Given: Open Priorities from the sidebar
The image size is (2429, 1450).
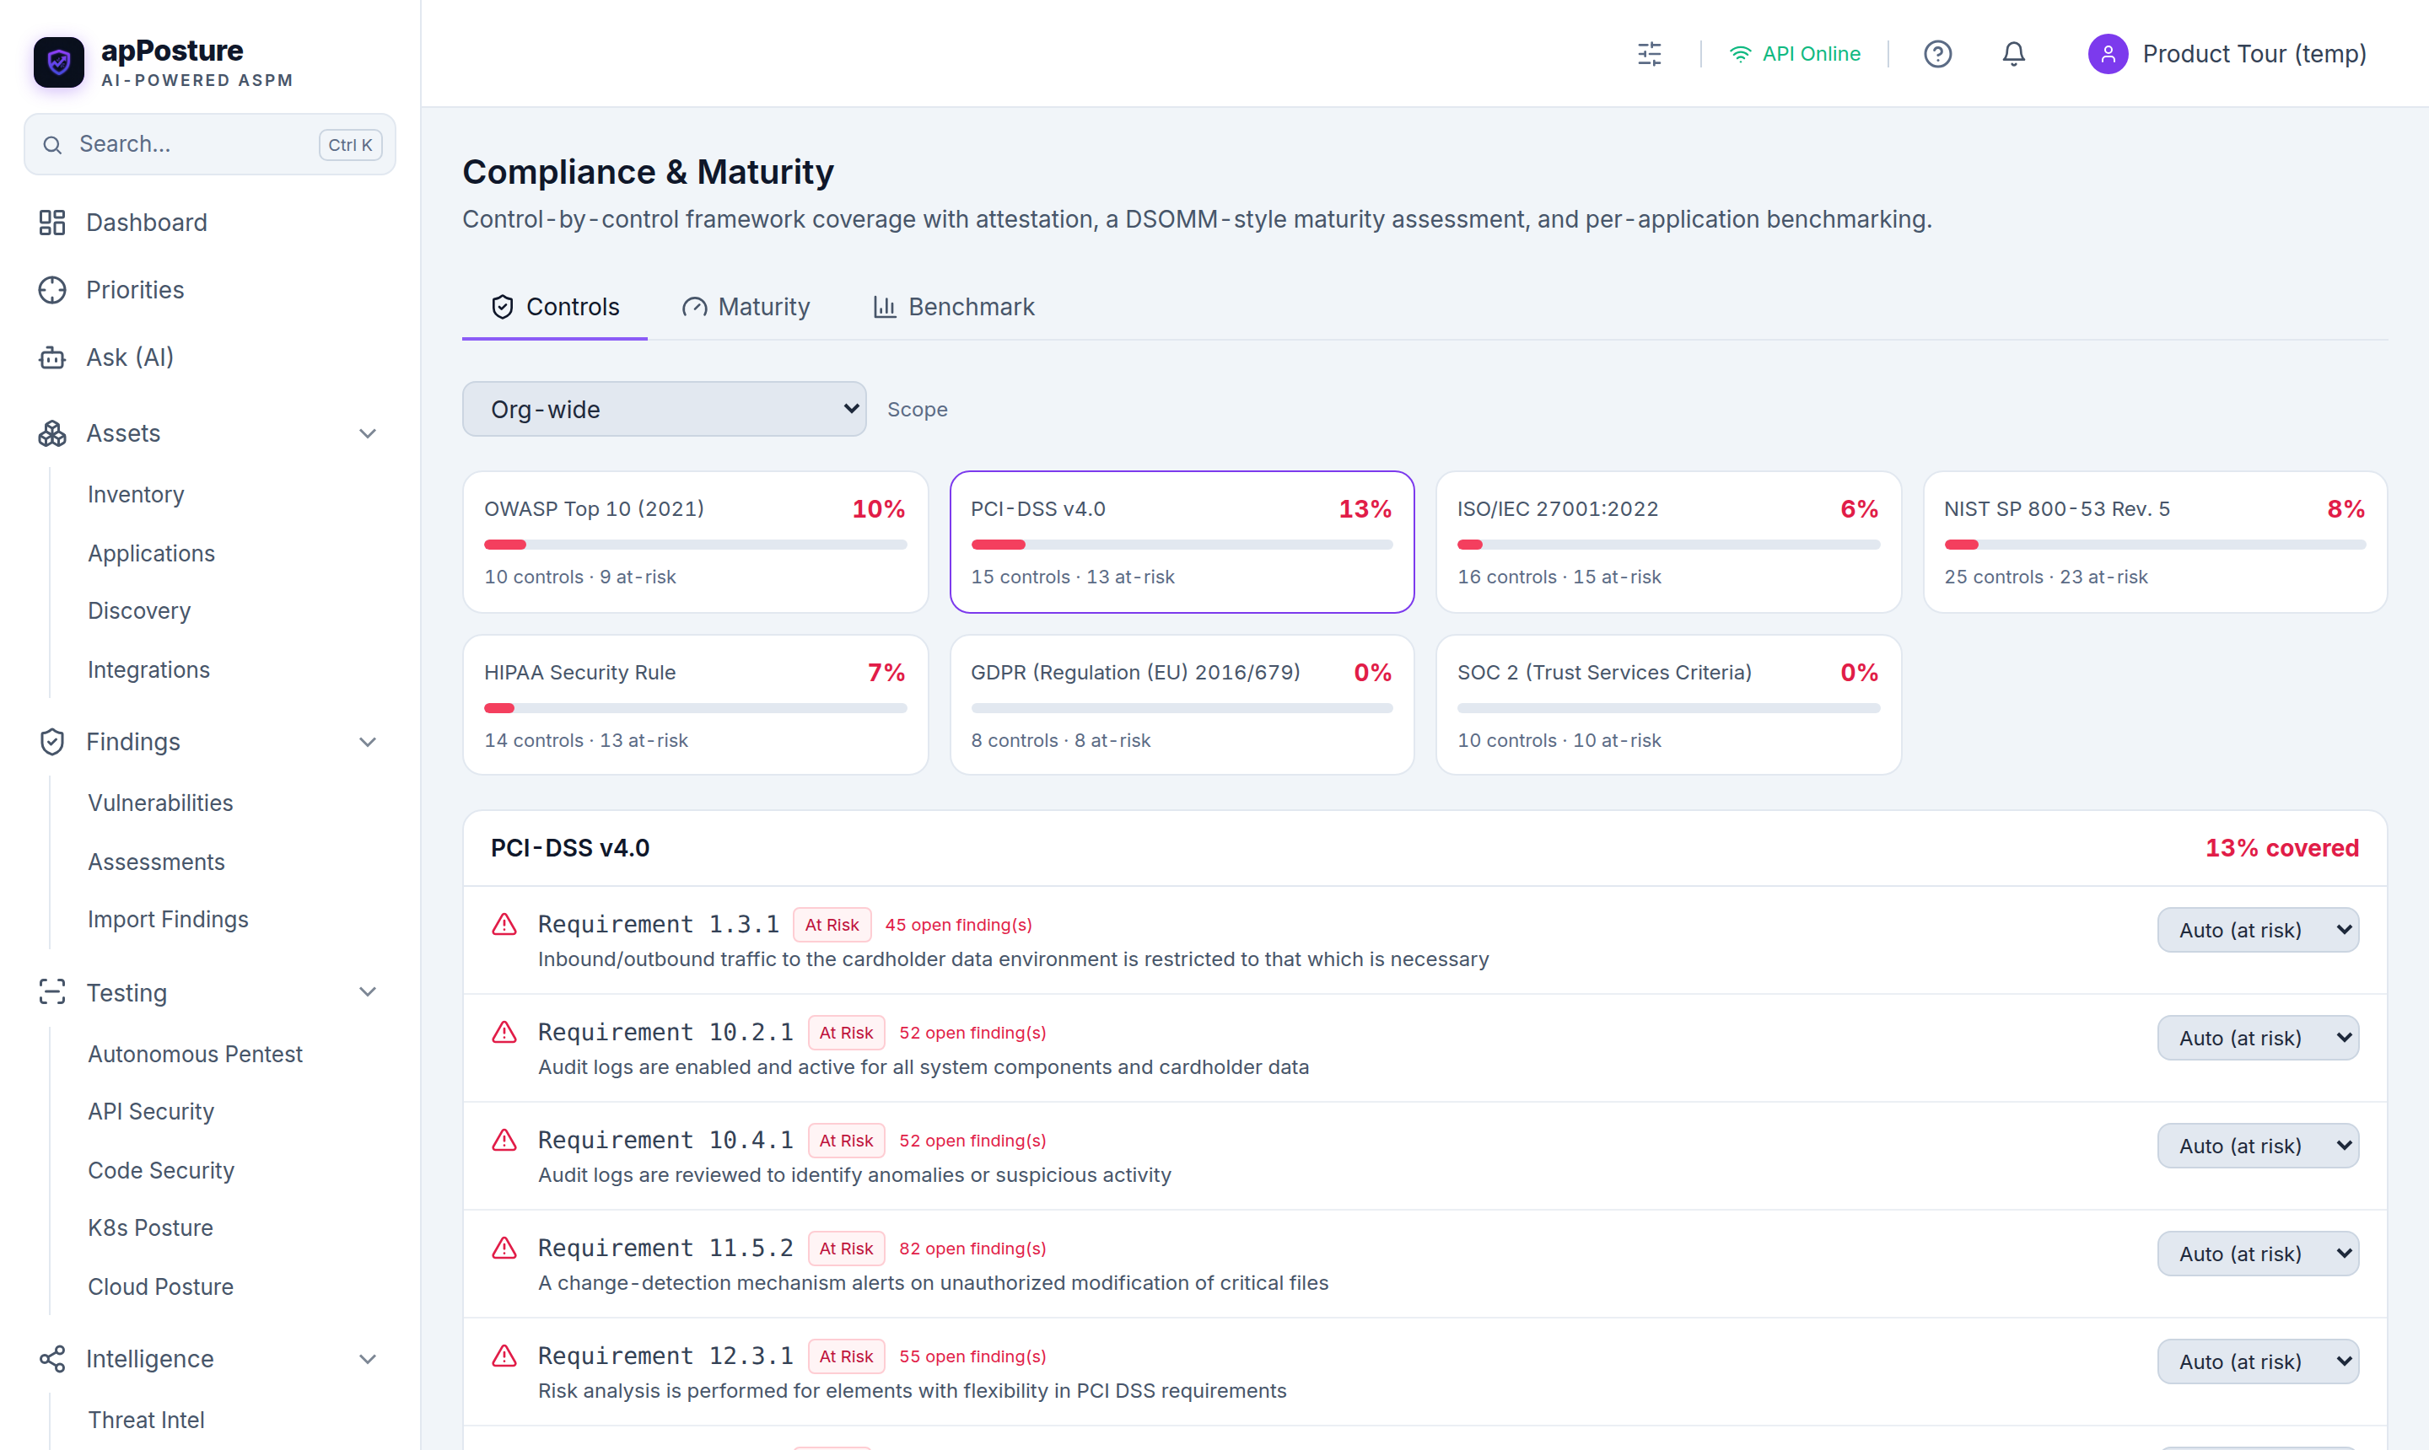Looking at the screenshot, I should [210, 290].
